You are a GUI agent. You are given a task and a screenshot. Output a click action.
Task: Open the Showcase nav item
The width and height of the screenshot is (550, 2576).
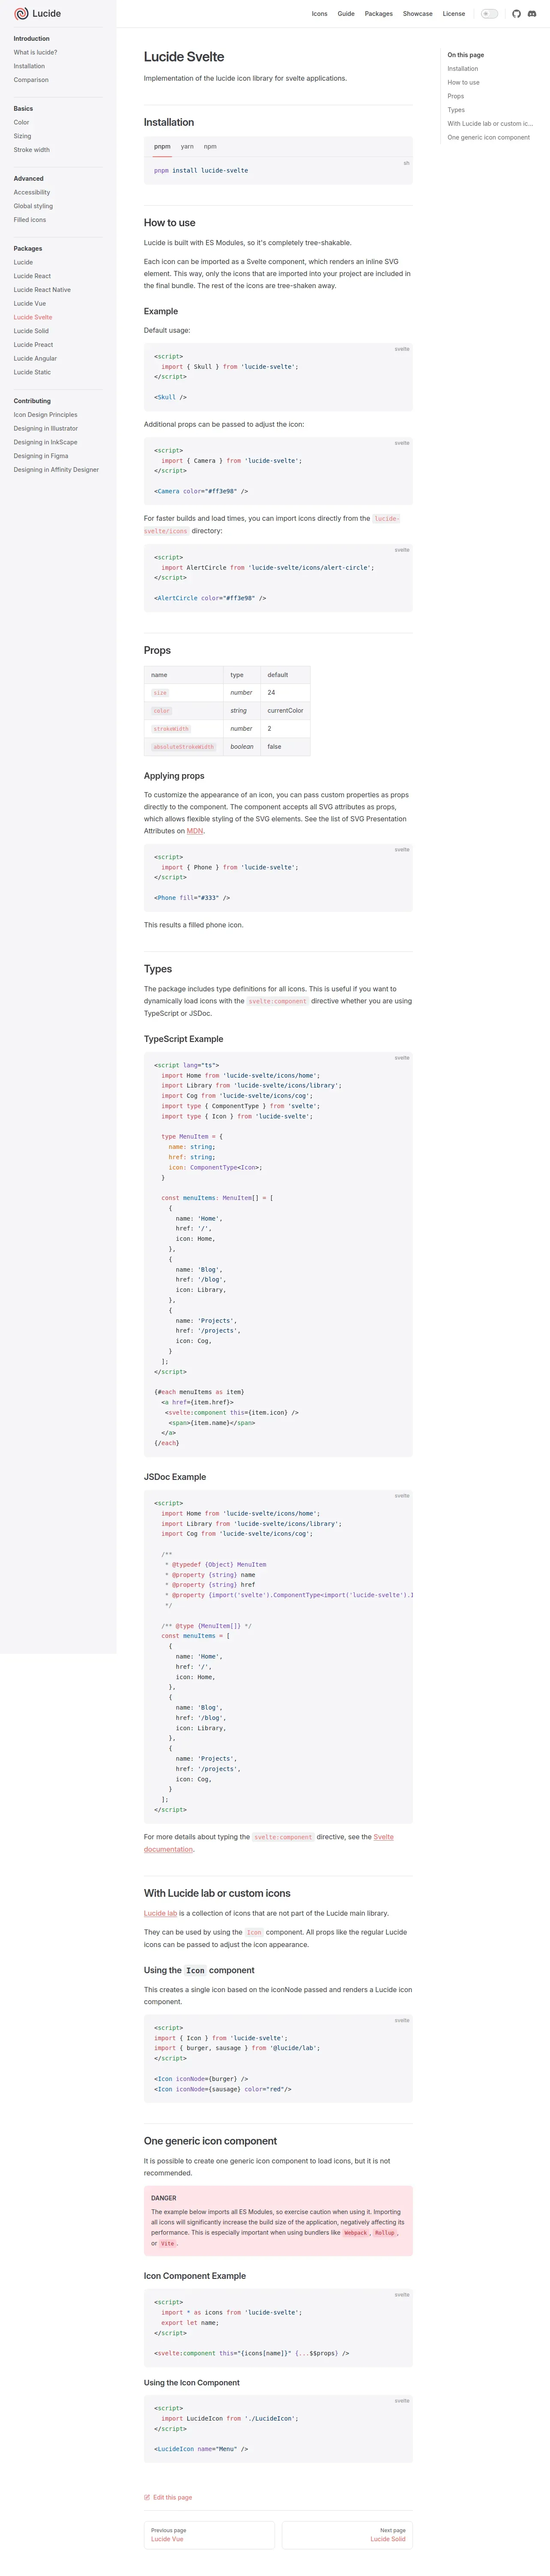point(417,14)
